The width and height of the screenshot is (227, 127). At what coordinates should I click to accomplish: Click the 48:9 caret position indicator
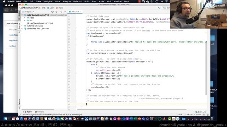click(180, 115)
